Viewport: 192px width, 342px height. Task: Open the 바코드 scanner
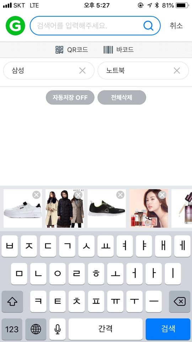(118, 50)
